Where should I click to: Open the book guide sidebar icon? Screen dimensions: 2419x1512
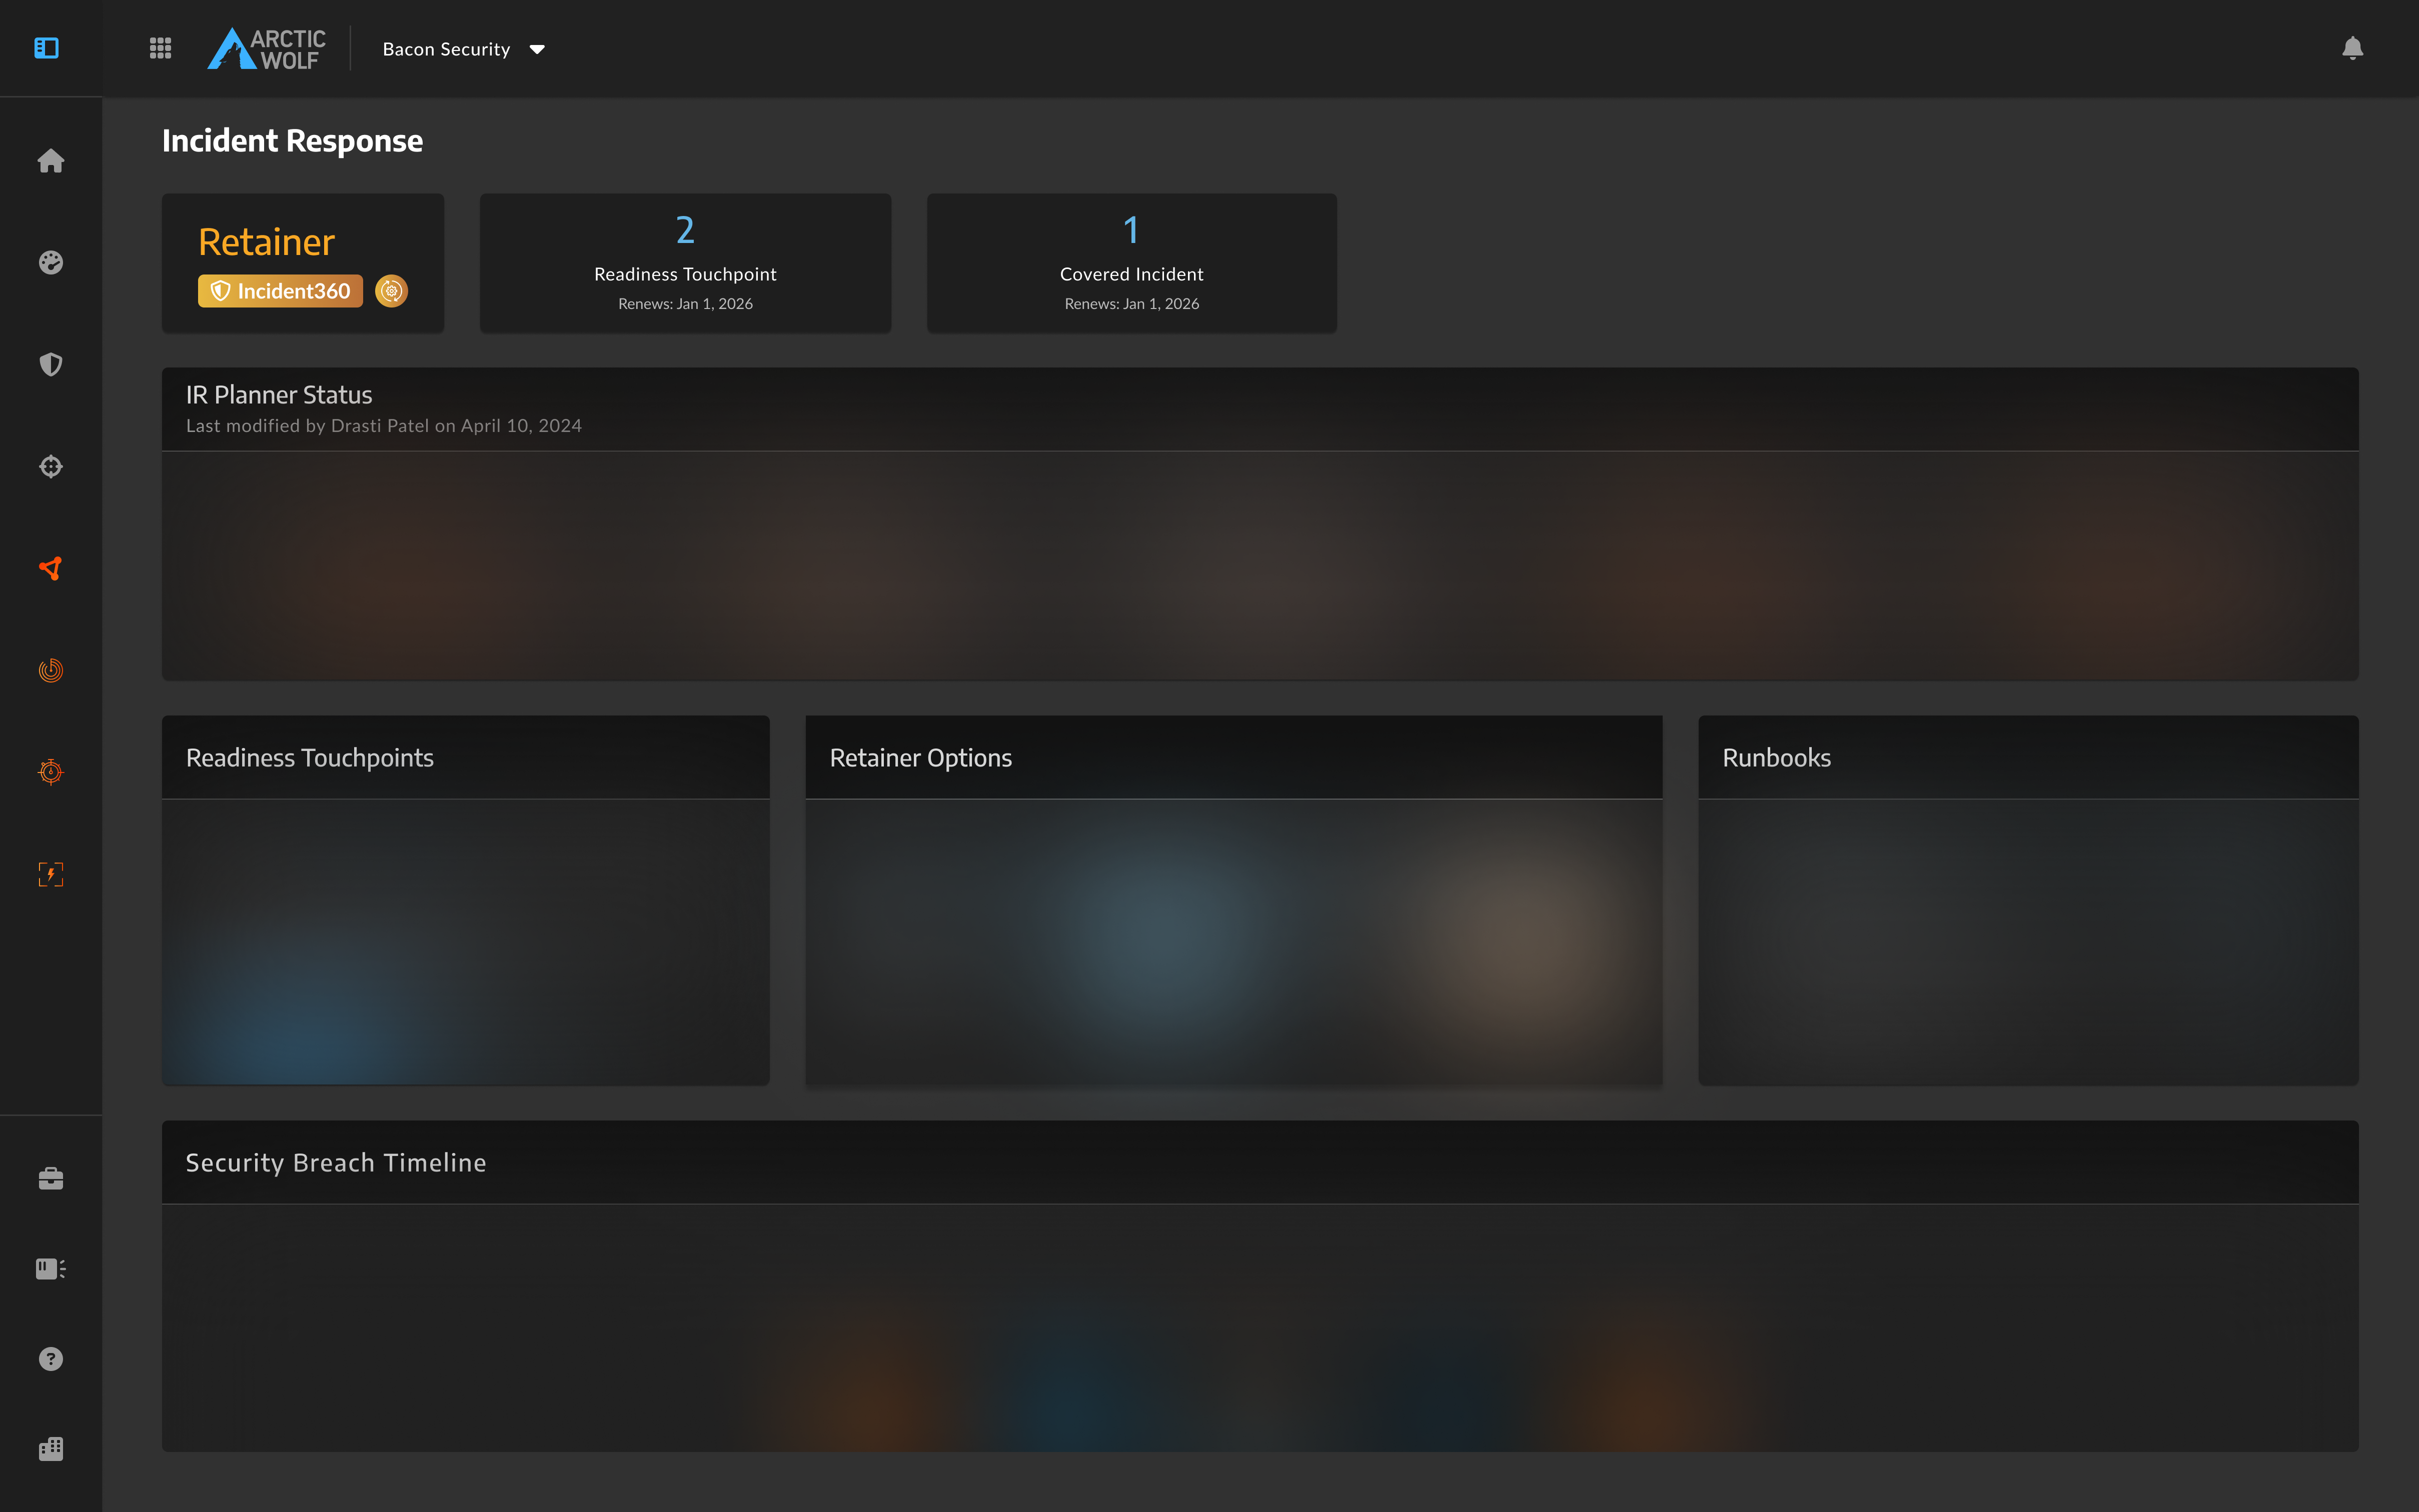pos(51,1269)
